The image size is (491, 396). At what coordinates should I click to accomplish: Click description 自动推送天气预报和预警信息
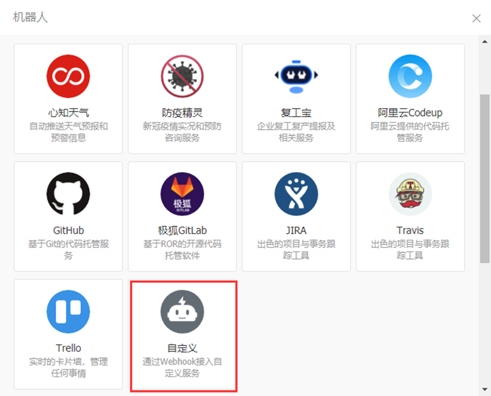[x=68, y=132]
